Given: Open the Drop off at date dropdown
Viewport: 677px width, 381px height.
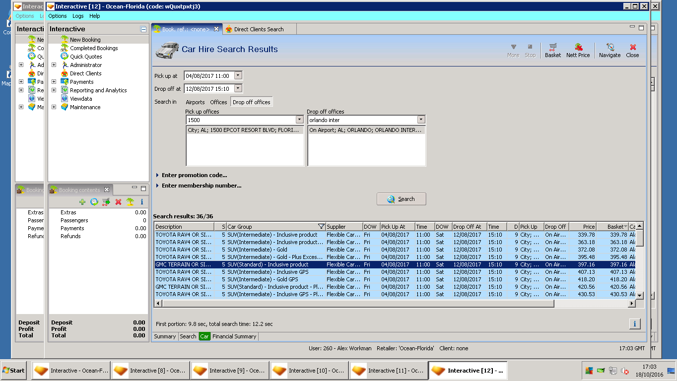Looking at the screenshot, I should click(238, 88).
